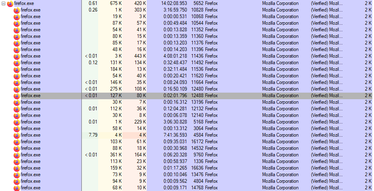Select PID 4804 cell
Screen dimensions: 374x191
coord(199,181)
